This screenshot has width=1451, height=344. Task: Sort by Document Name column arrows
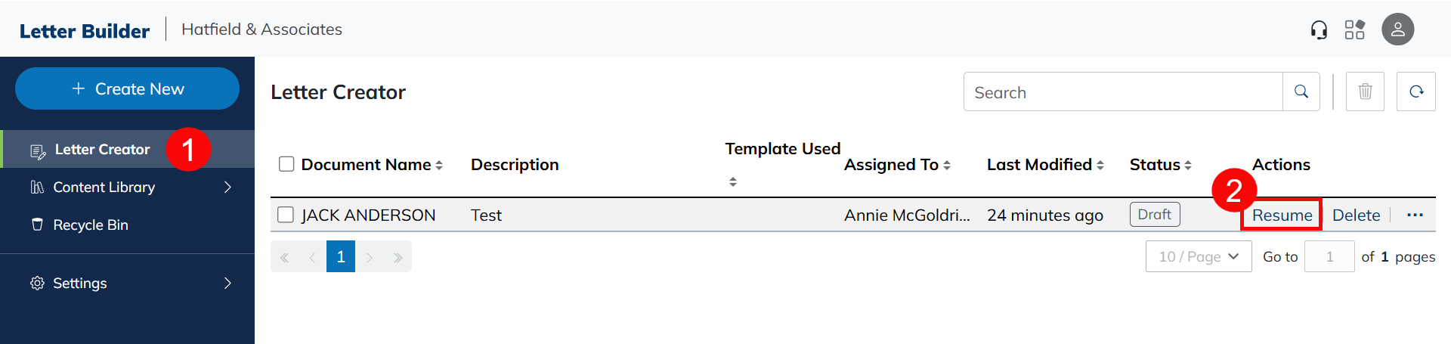(x=439, y=165)
